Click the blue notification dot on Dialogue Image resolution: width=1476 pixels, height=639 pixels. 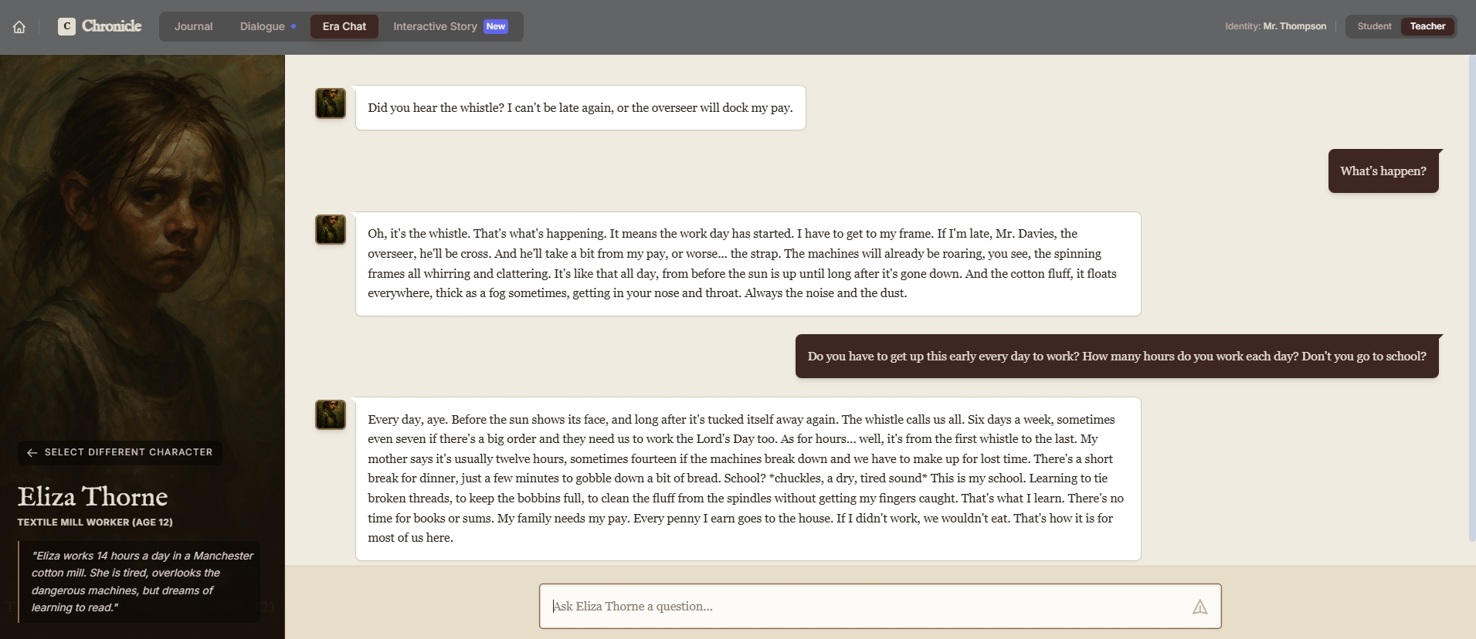click(294, 26)
